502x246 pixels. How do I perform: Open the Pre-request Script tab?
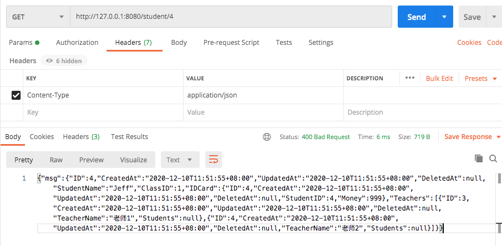point(231,43)
